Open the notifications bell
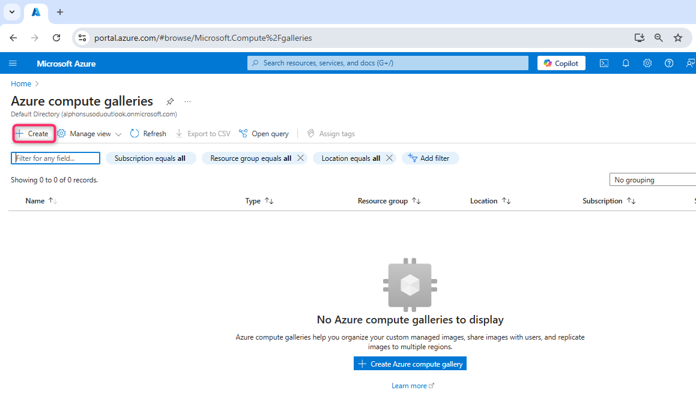The width and height of the screenshot is (696, 420). pyautogui.click(x=626, y=64)
